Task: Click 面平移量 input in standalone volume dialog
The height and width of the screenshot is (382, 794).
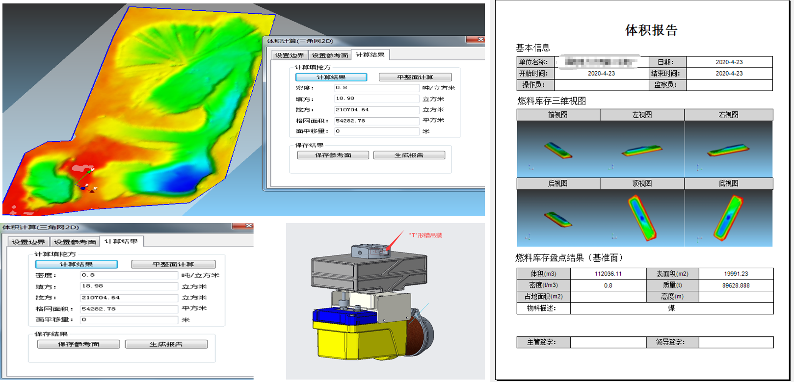Action: point(129,320)
